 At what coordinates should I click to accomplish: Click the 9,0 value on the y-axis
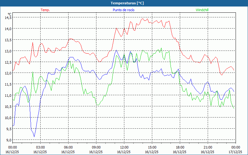tap(9, 140)
